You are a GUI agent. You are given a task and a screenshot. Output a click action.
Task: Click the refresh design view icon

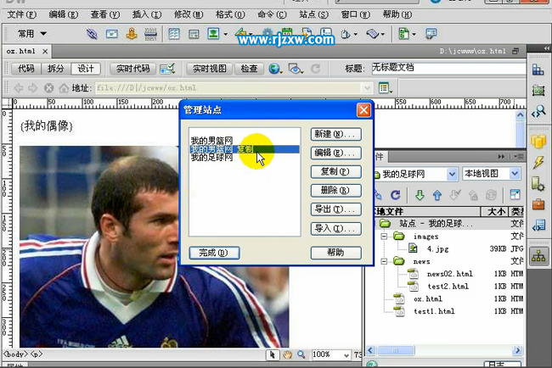tap(315, 69)
